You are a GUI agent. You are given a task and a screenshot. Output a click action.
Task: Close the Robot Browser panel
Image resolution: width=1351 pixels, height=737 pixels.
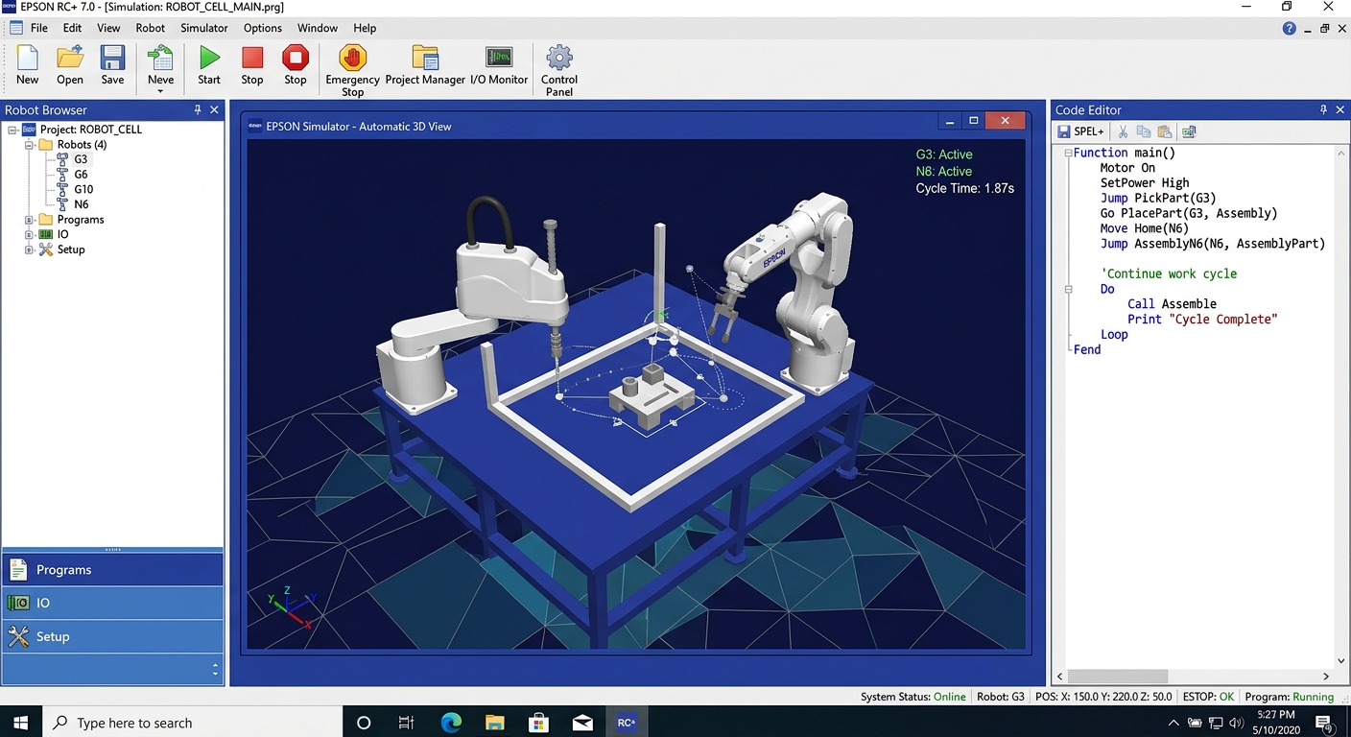[215, 109]
